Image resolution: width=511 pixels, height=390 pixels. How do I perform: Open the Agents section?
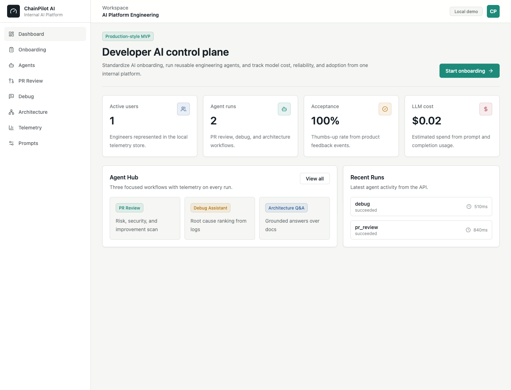45,65
